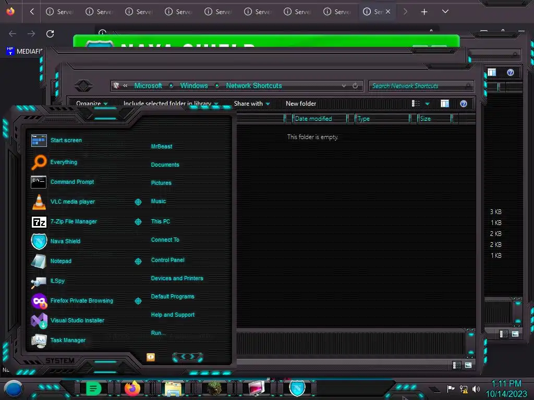The width and height of the screenshot is (534, 400).
Task: List all Firefox tabs dropdown
Action: coord(445,11)
